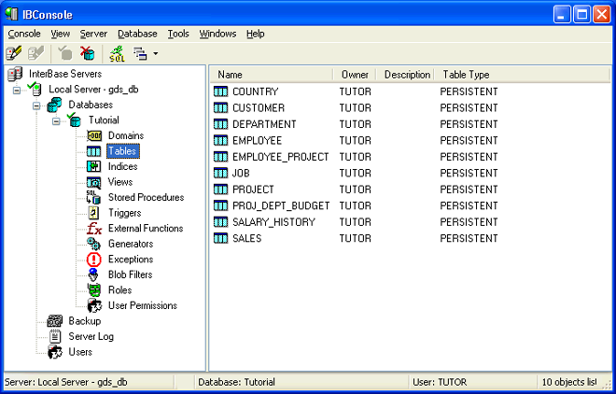
Task: Click the InterBase Servers root icon
Action: pyautogui.click(x=15, y=74)
